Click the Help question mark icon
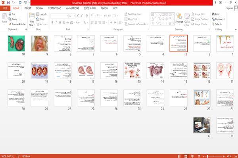 pos(215,3)
